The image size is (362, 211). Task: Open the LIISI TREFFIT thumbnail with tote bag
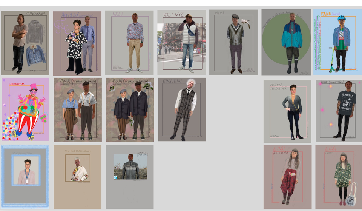click(x=339, y=177)
